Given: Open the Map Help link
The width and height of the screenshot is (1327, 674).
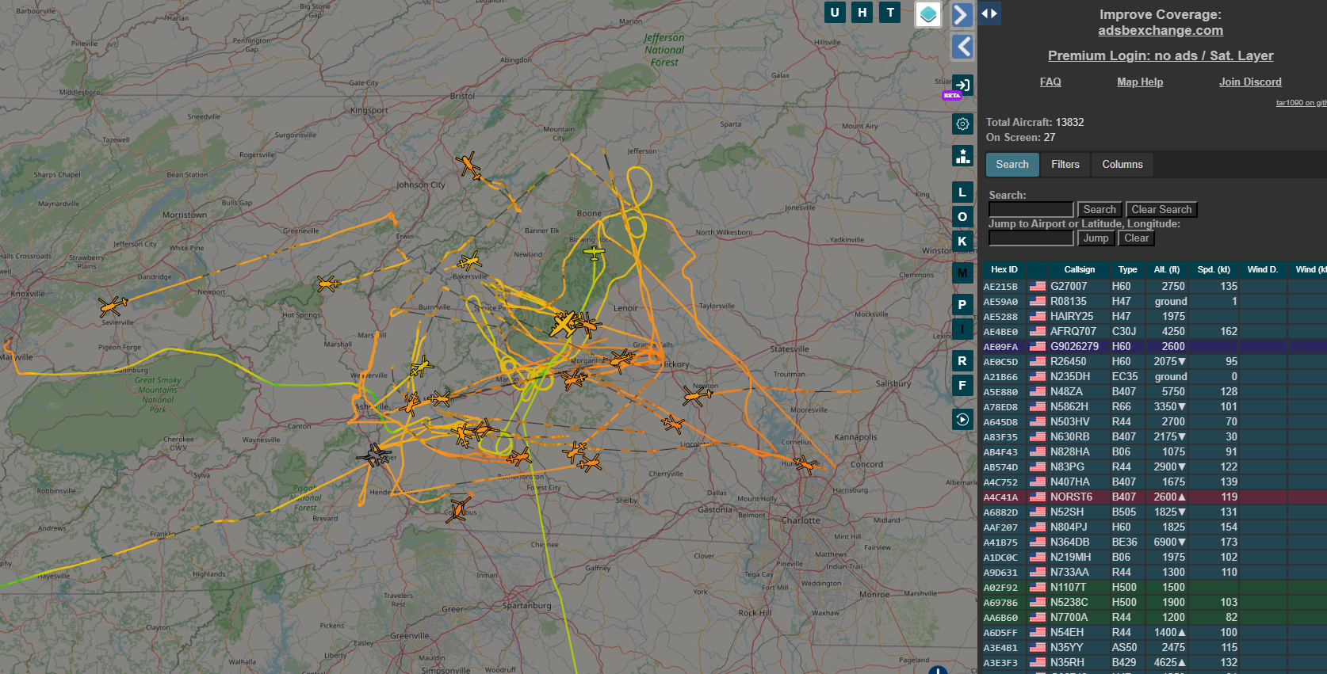Looking at the screenshot, I should tap(1140, 82).
